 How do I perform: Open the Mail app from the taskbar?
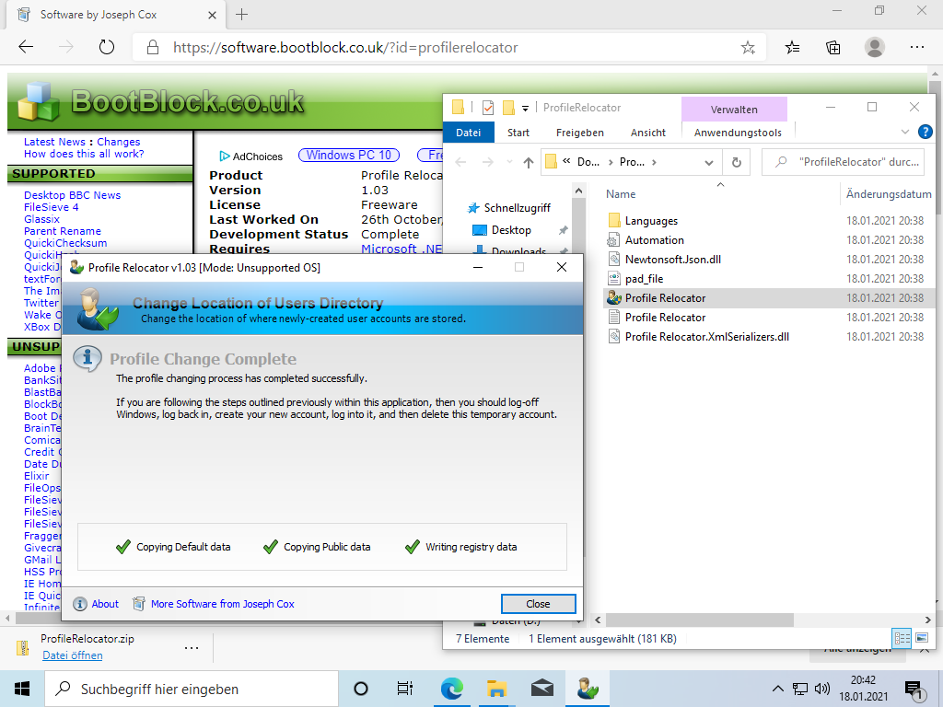pyautogui.click(x=541, y=689)
